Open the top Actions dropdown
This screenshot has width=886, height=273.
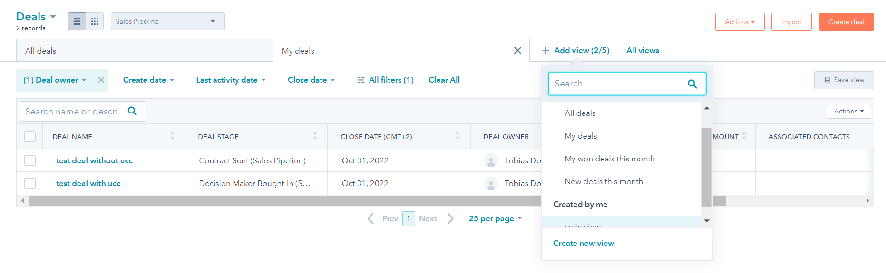click(740, 22)
